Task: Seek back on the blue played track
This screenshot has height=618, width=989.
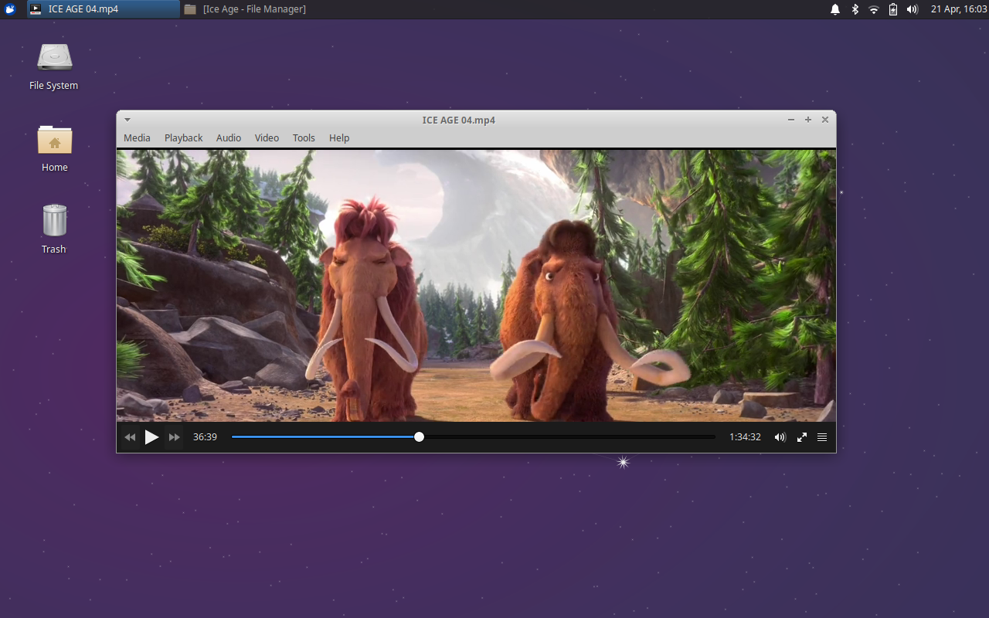Action: click(323, 436)
